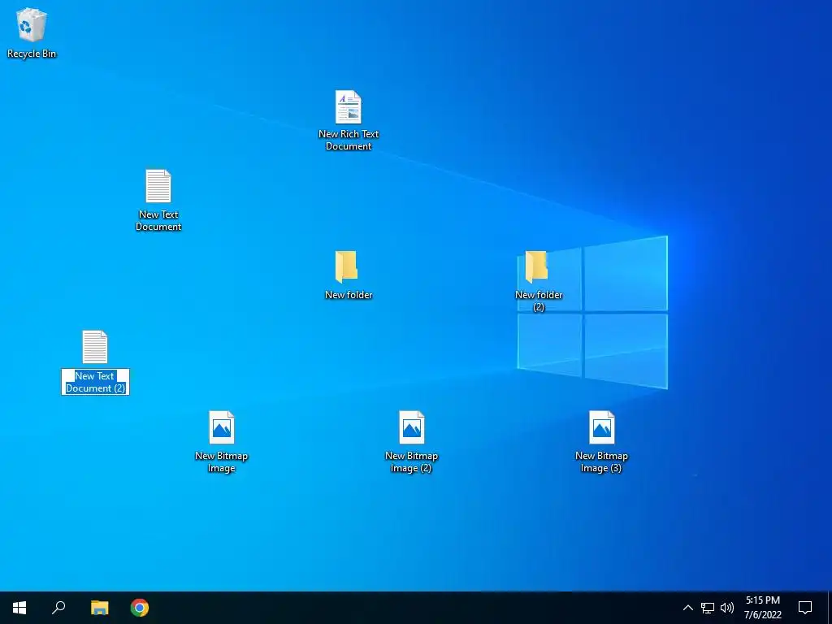Screen dimensions: 832x624
Task: Open taskbar search magnifier
Action: pos(58,608)
